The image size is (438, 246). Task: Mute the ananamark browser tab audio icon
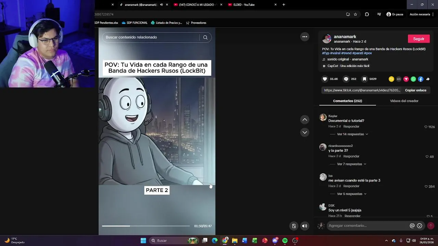[x=162, y=5]
